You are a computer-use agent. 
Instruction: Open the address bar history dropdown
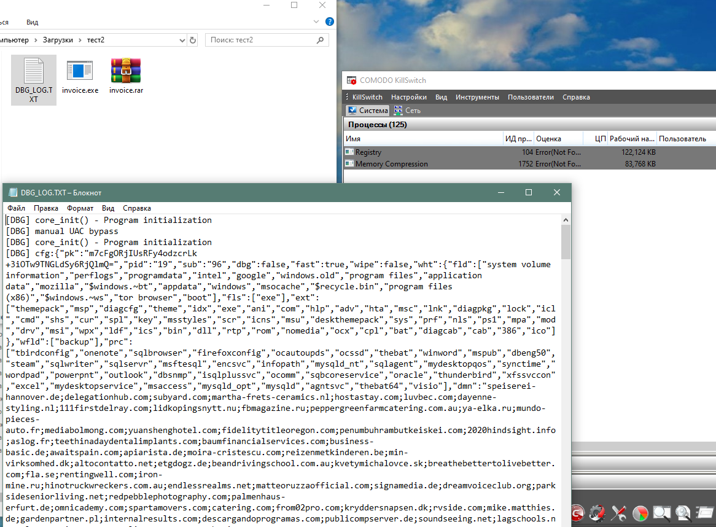[x=182, y=40]
